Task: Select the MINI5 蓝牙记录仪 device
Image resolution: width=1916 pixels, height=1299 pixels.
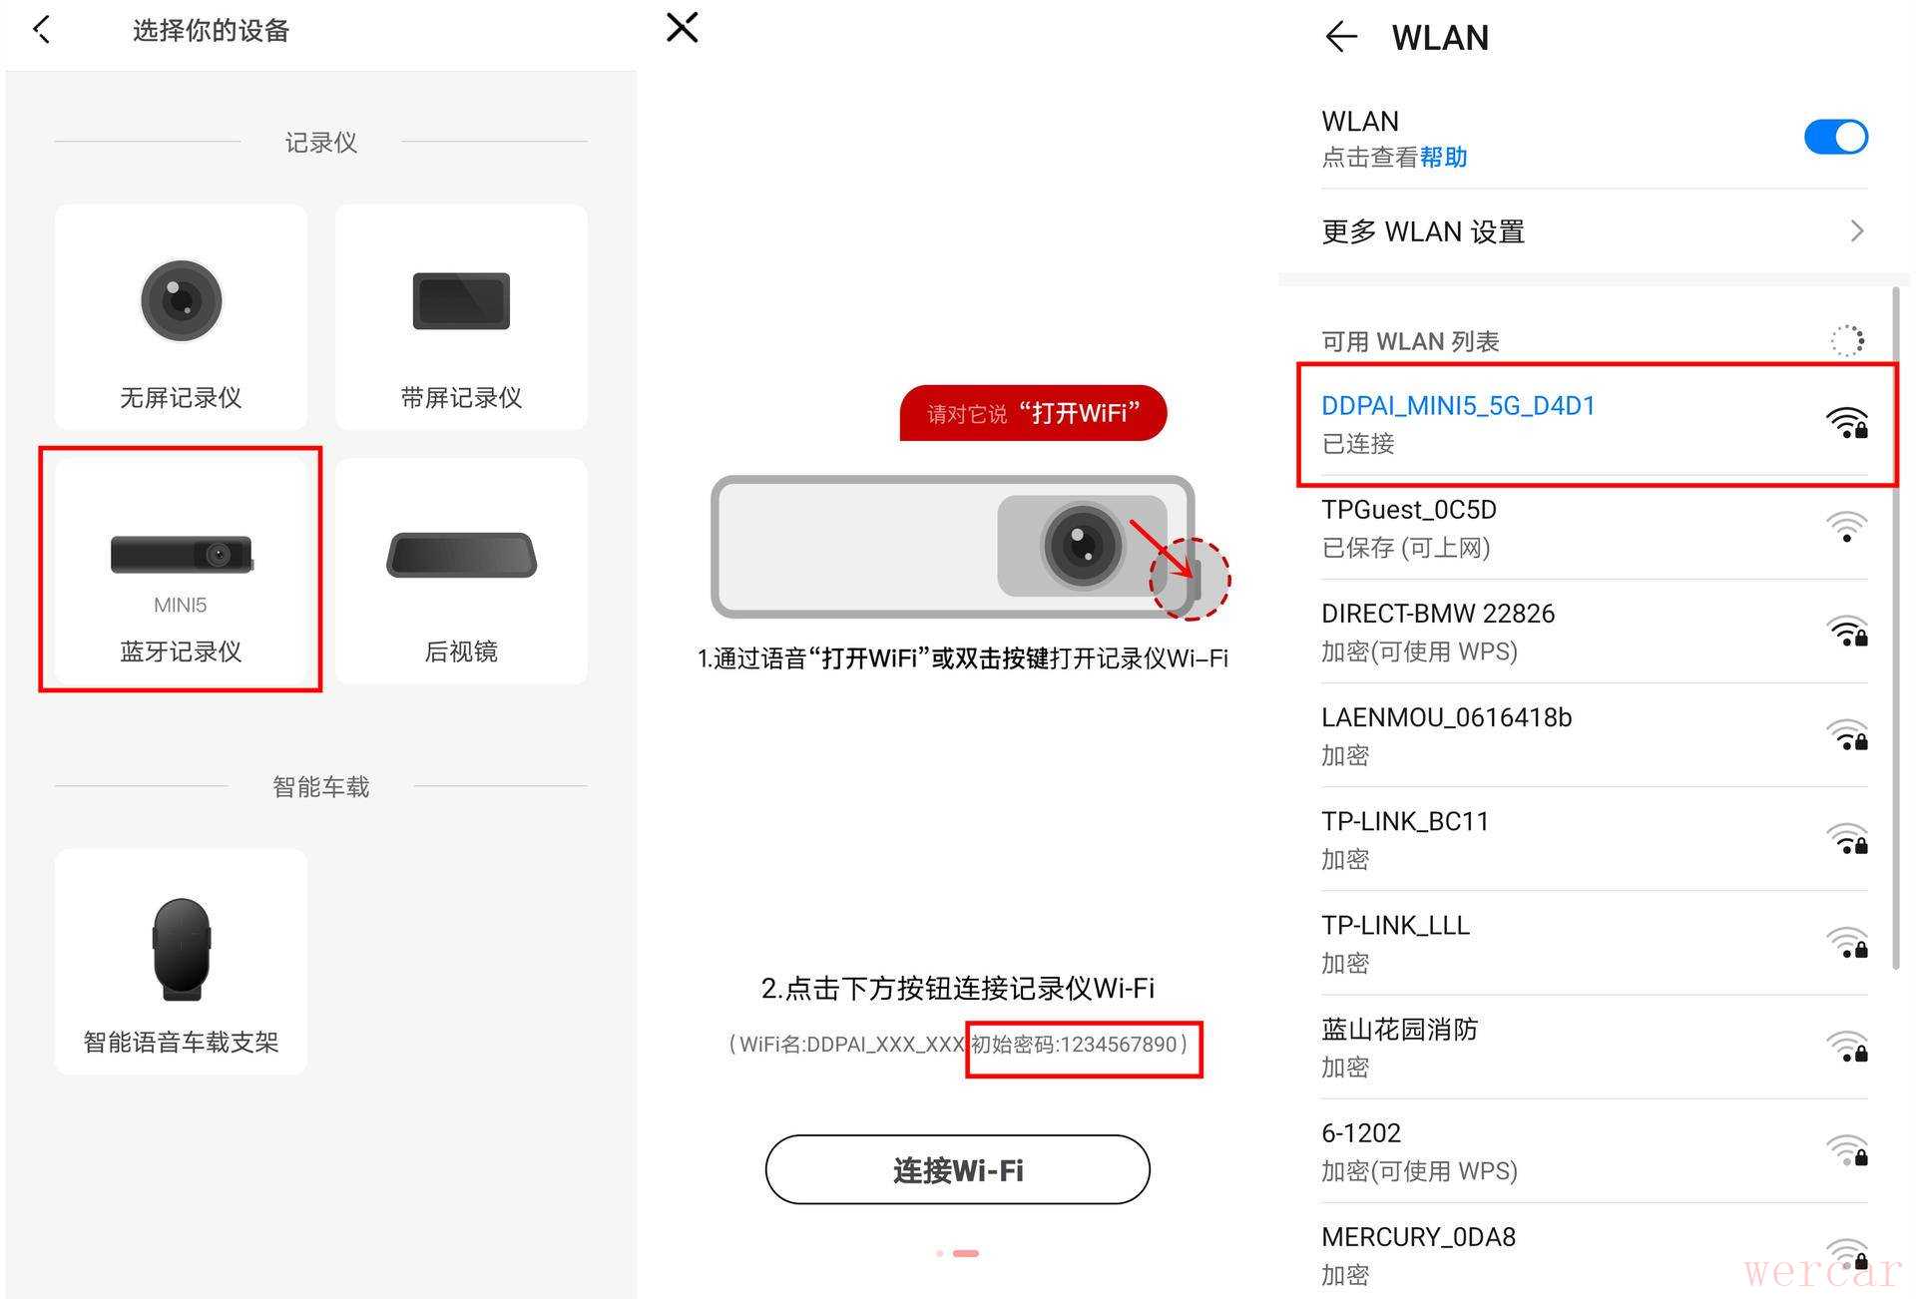Action: click(181, 571)
